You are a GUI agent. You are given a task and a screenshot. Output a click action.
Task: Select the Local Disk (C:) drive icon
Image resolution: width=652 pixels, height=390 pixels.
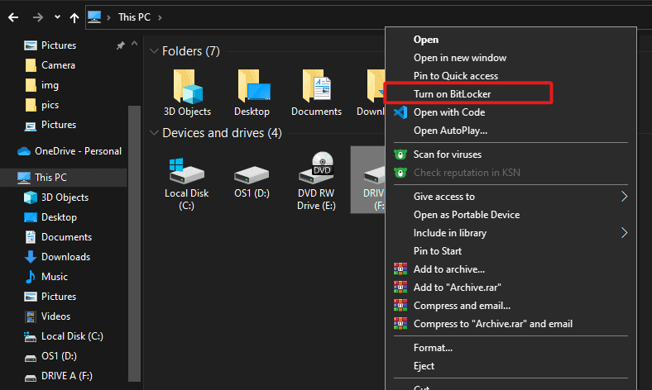point(186,171)
